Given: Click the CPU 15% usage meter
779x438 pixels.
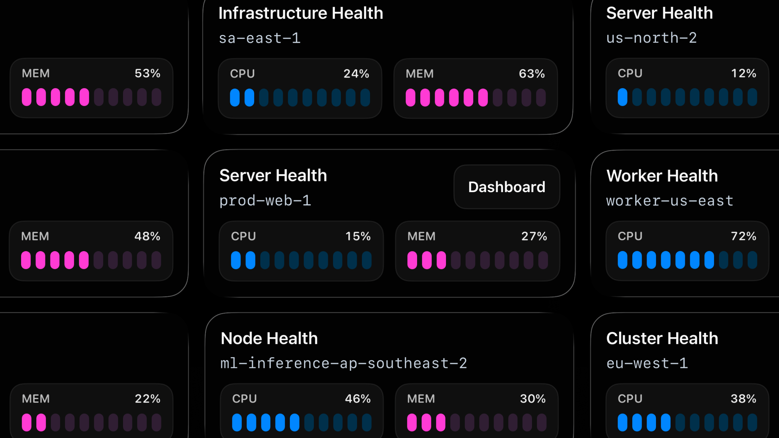Looking at the screenshot, I should [301, 251].
